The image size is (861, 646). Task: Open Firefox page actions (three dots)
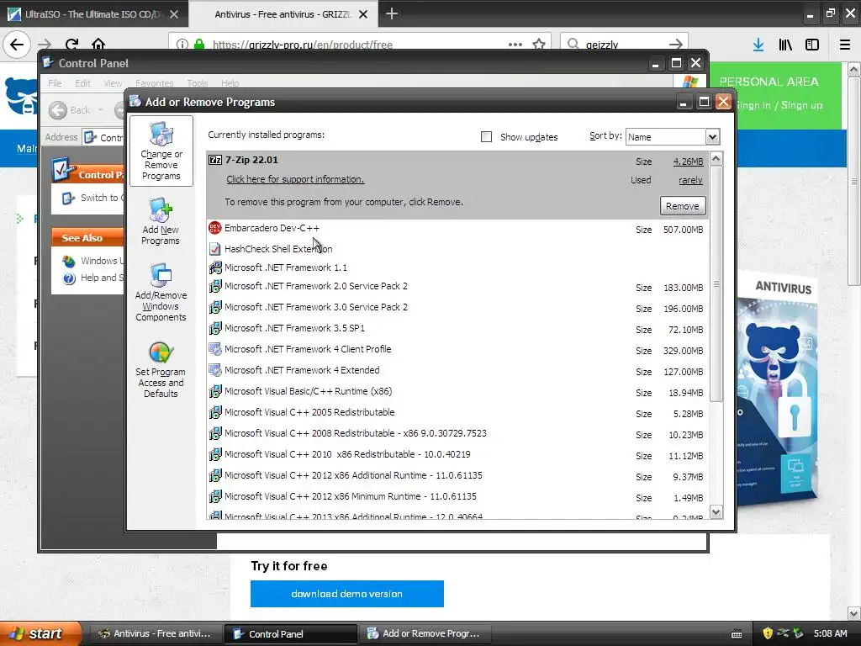point(515,45)
